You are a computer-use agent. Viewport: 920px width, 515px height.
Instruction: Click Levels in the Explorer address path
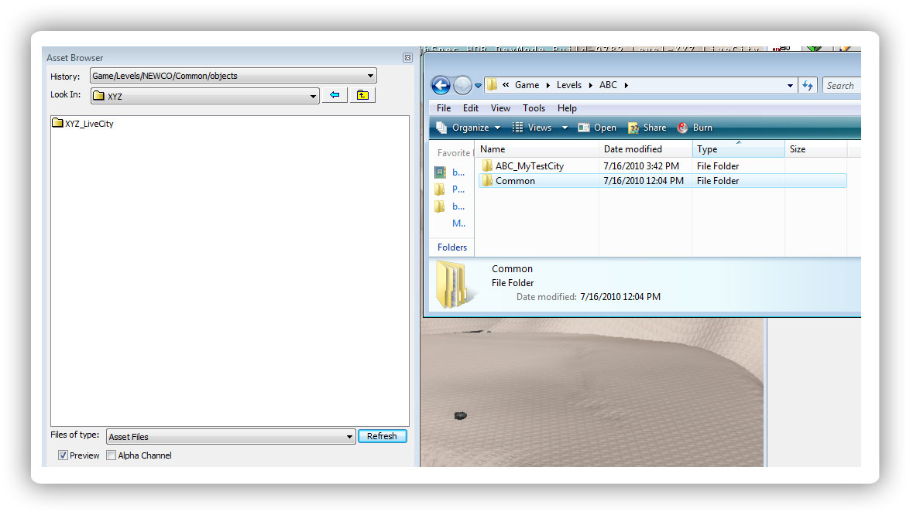tap(569, 85)
